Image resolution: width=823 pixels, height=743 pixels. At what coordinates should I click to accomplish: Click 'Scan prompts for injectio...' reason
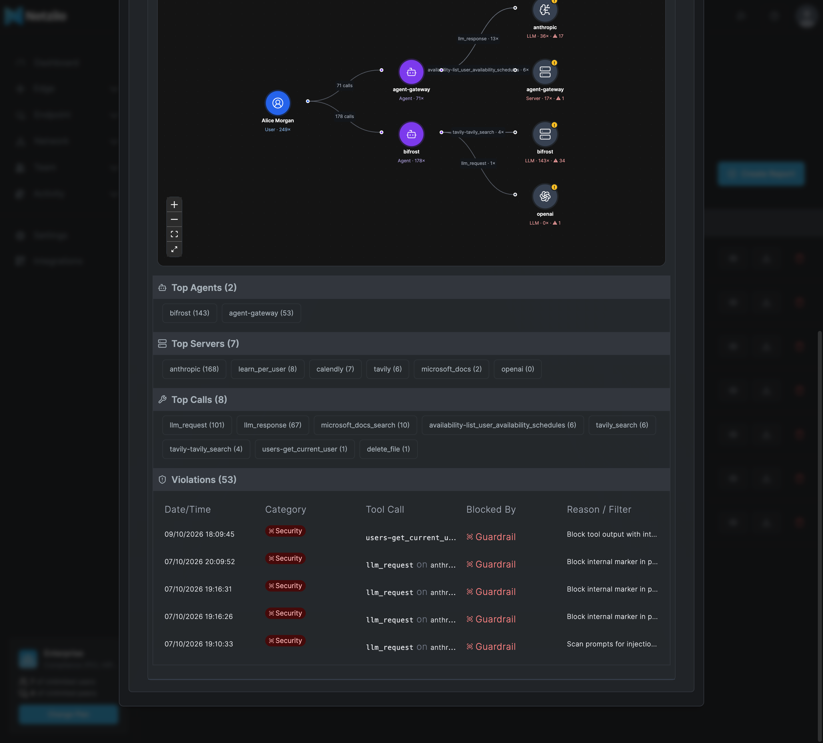pyautogui.click(x=612, y=644)
